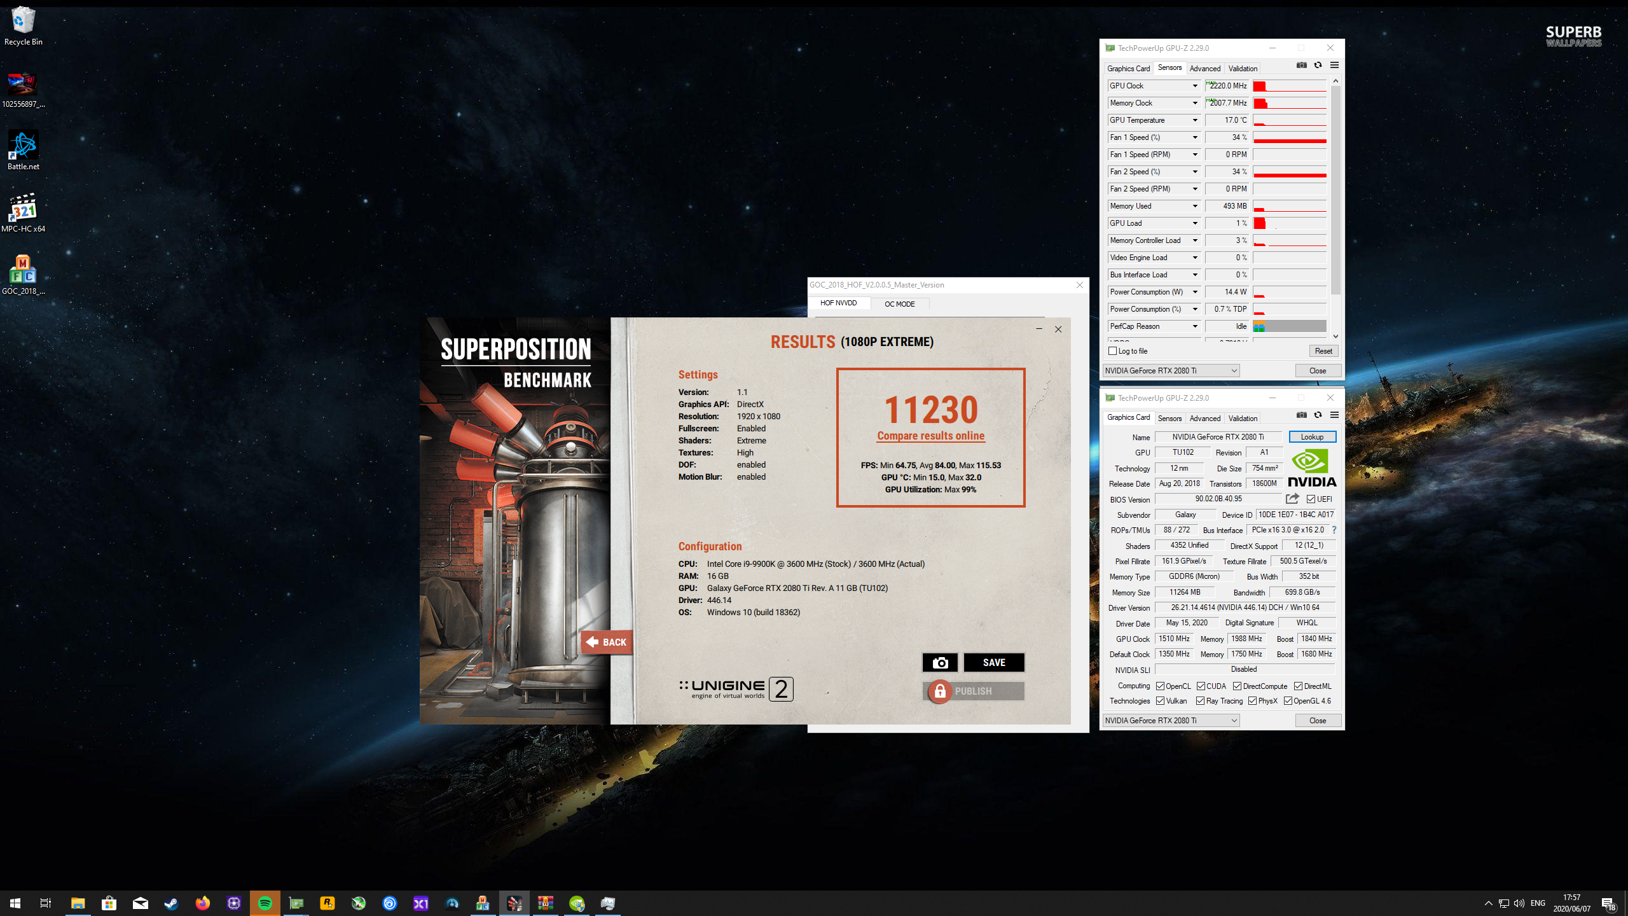Switch to Graphics Card tab in upper GPU-Z window
The height and width of the screenshot is (916, 1628).
(1128, 69)
